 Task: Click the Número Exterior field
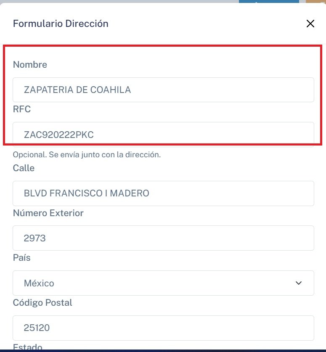coord(163,238)
